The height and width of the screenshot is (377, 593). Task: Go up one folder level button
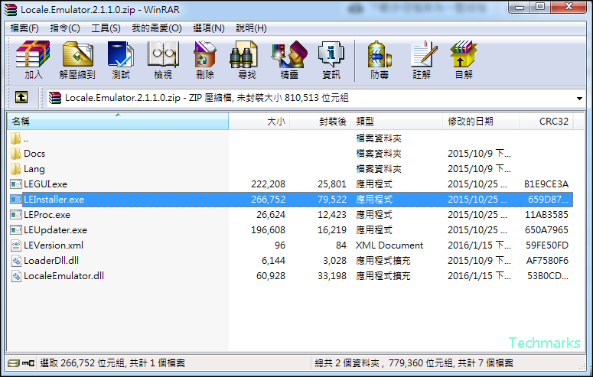(x=21, y=98)
